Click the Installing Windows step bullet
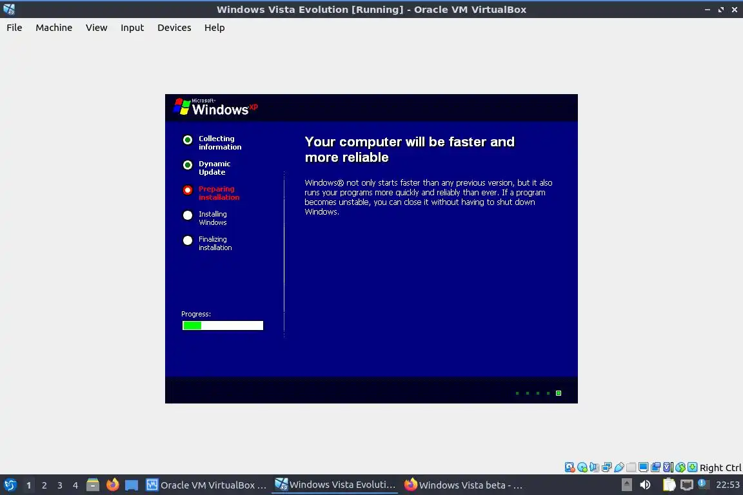Screen dimensions: 743x495 click(x=188, y=215)
